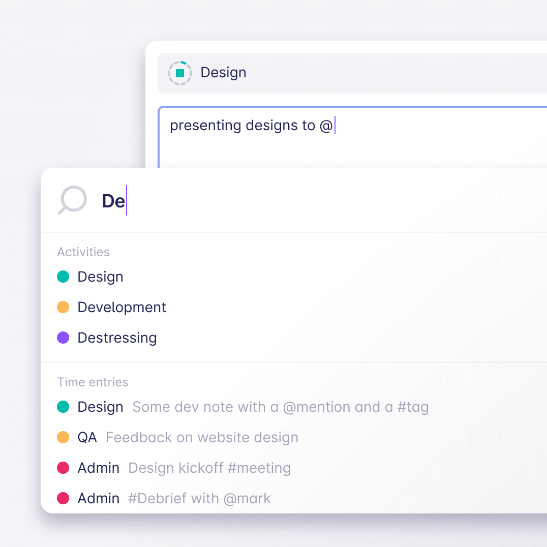Click the magnifying glass search icon
This screenshot has width=547, height=547.
click(x=72, y=200)
